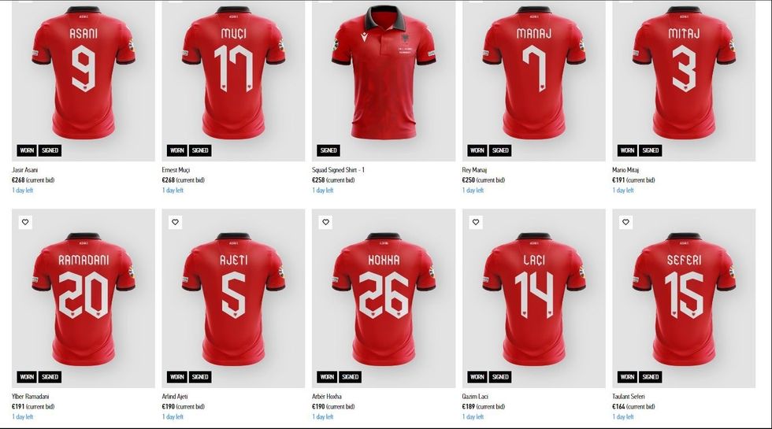The image size is (772, 429).
Task: Favorite the Seferi 15 shirt heart icon
Action: tap(625, 222)
